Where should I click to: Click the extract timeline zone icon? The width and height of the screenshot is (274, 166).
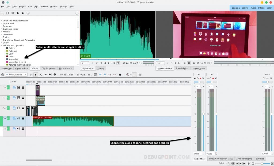pos(110,75)
